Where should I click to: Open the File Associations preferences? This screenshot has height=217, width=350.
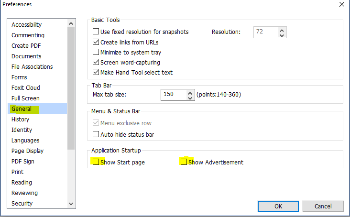[32, 67]
